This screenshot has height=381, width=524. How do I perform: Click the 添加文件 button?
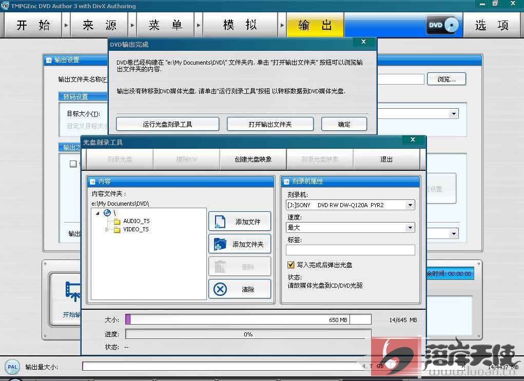pos(240,222)
